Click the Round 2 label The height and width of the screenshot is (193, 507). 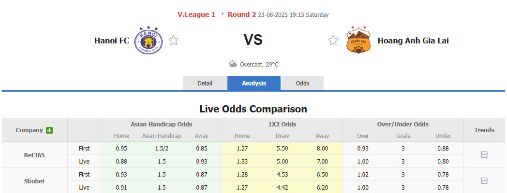(x=242, y=14)
